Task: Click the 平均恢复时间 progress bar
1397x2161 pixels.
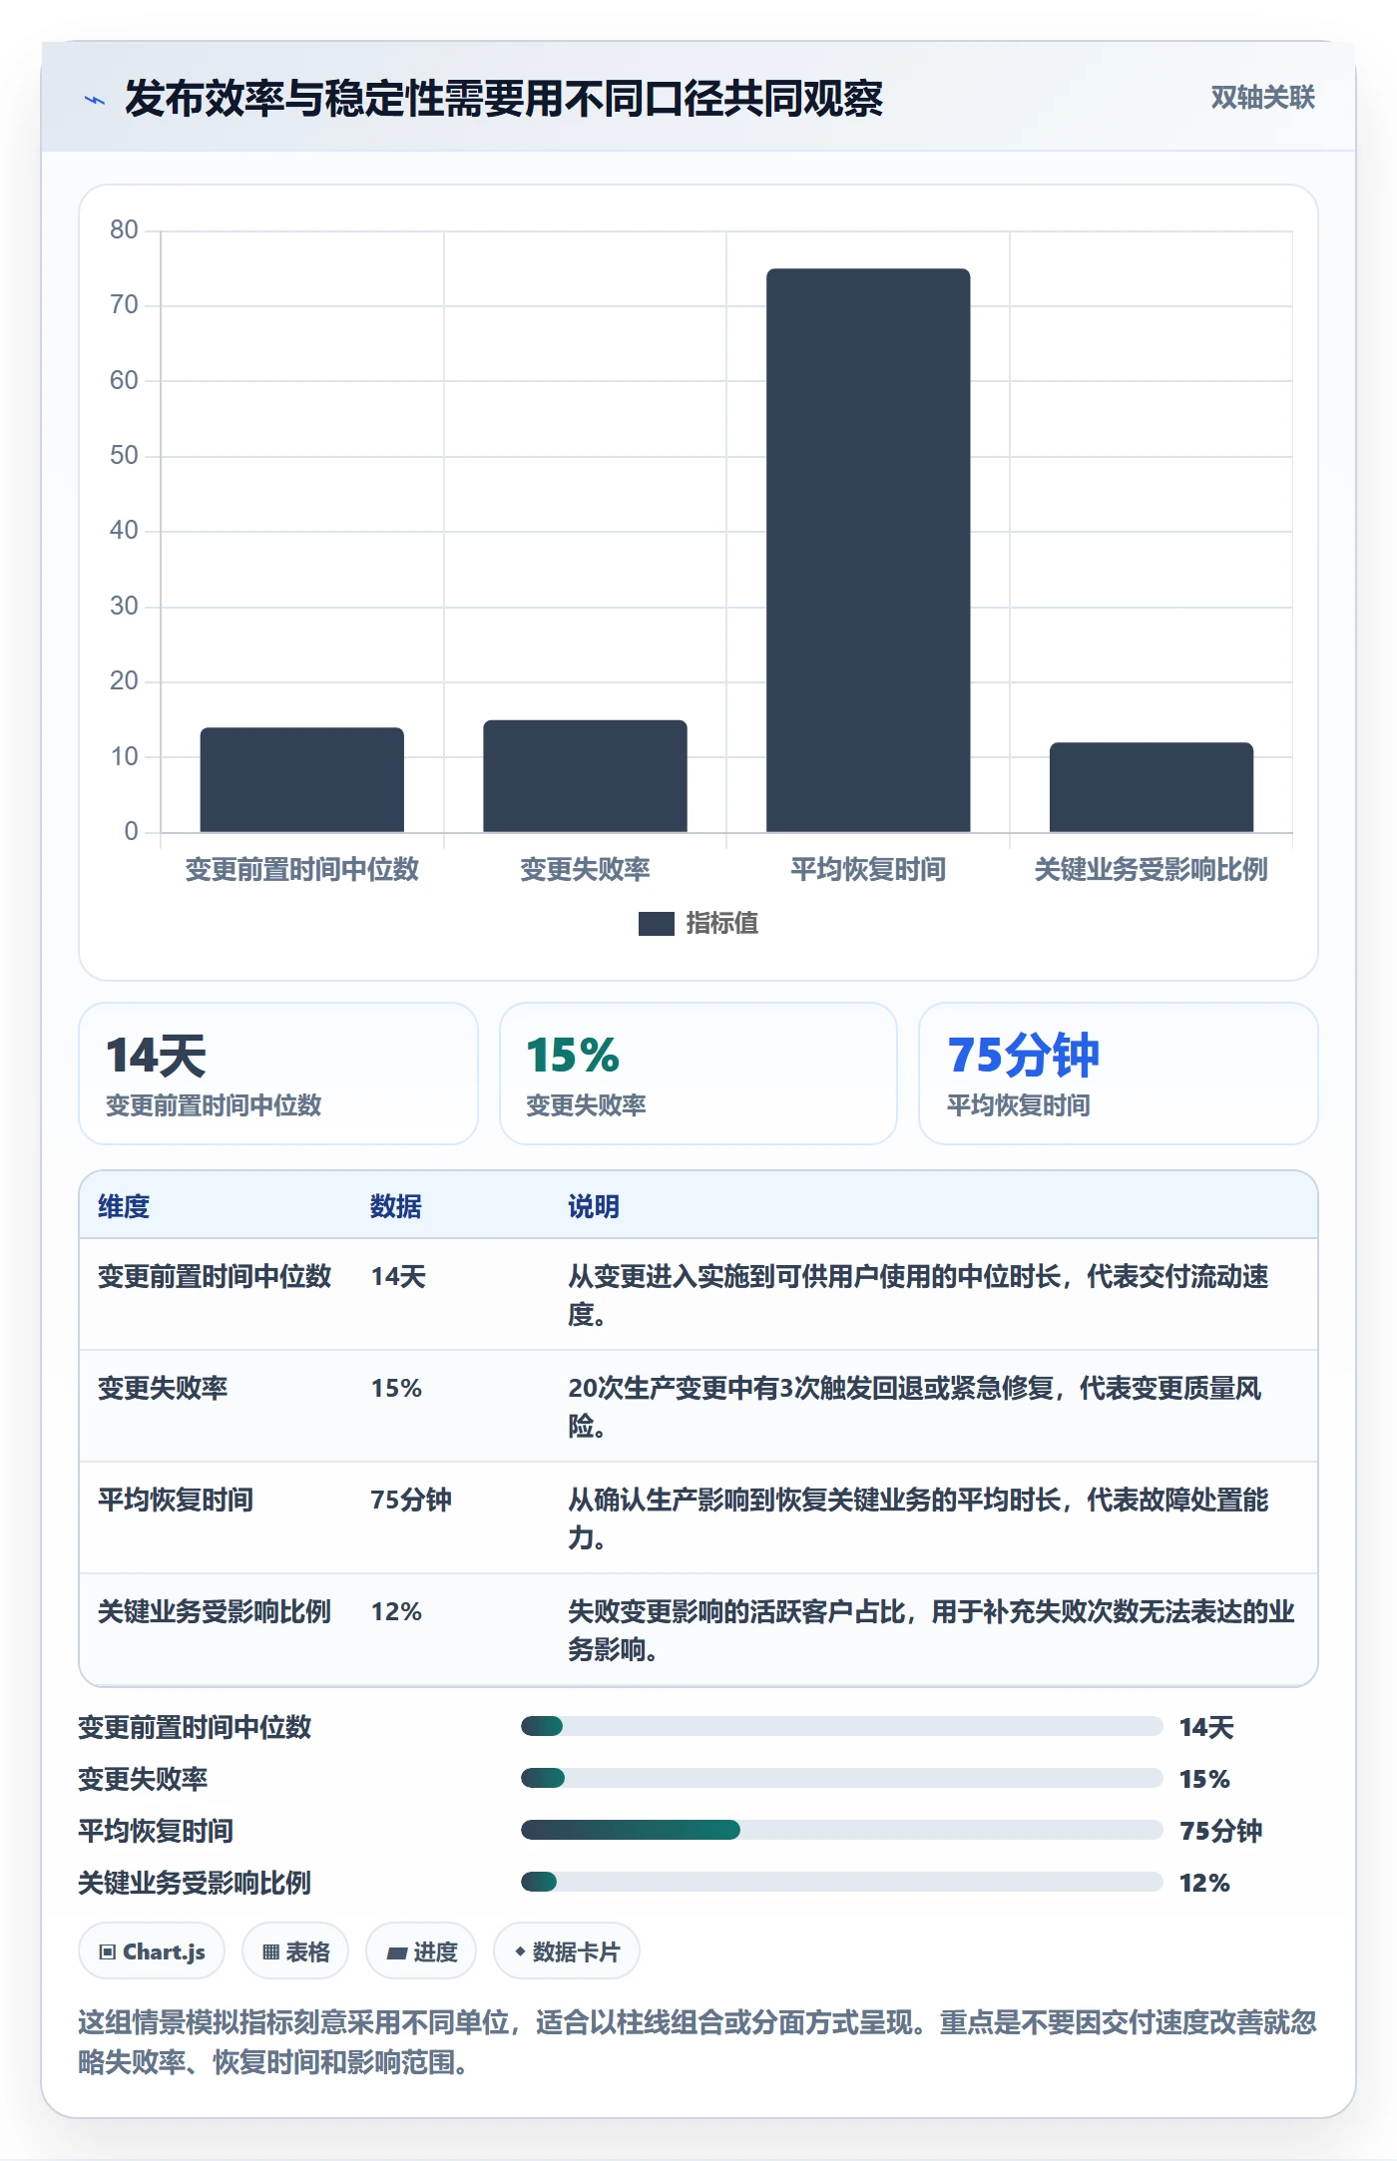Action: [x=841, y=1830]
